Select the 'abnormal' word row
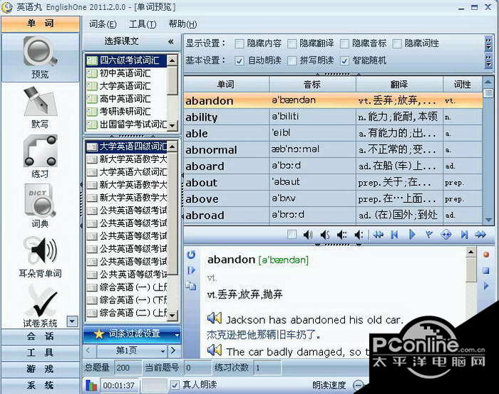Image resolution: width=499 pixels, height=394 pixels. [x=333, y=149]
